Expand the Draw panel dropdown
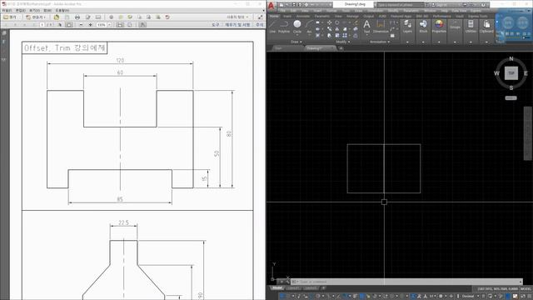This screenshot has width=533, height=300. [296, 42]
